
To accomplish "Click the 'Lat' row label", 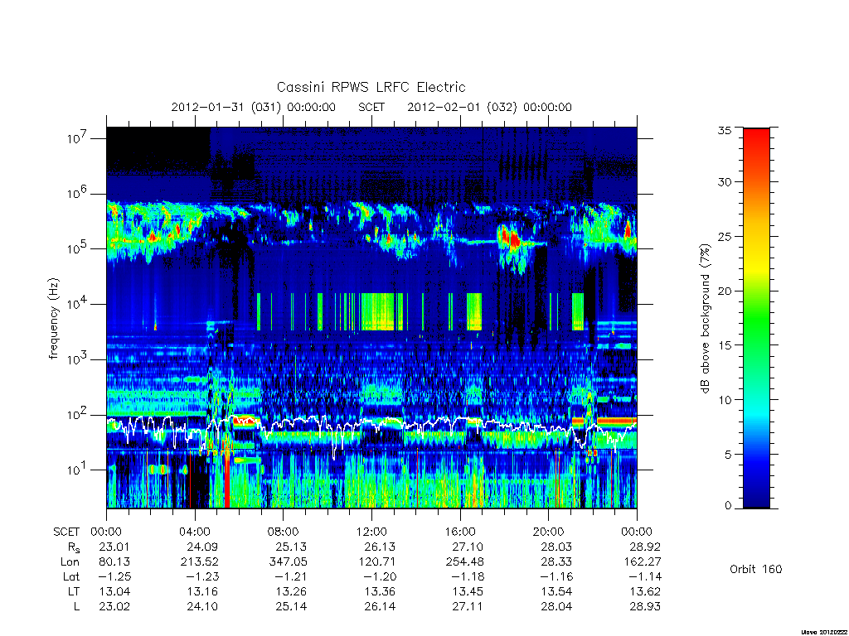I will pyautogui.click(x=71, y=577).
